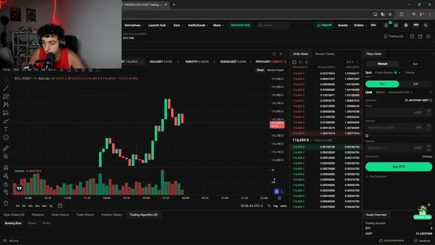Expand the Earn menu
435x245 pixels.
178,25
